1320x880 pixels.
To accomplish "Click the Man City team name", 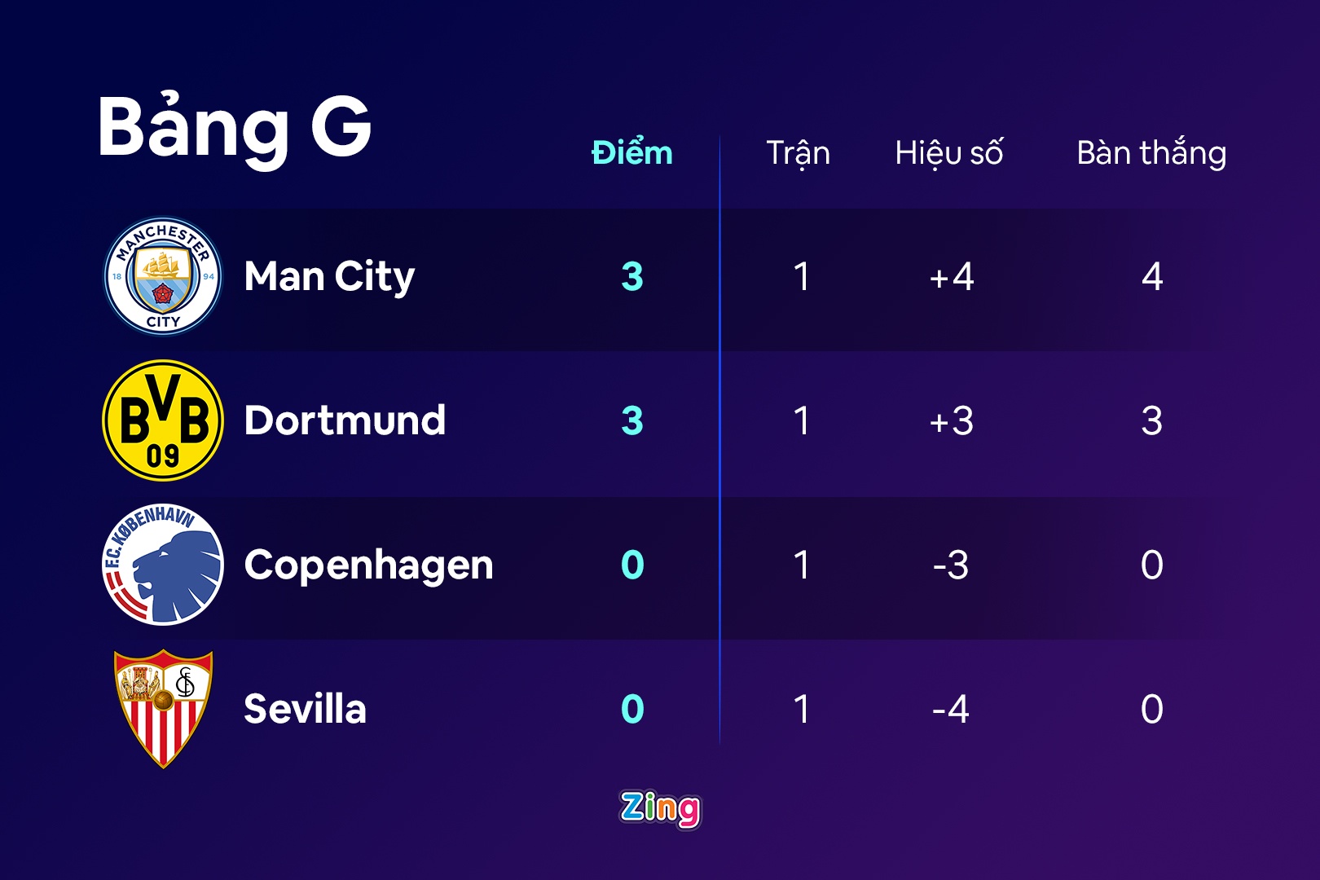I will coord(329,277).
